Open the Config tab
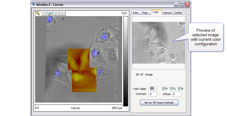227x116 pixels. point(178,13)
